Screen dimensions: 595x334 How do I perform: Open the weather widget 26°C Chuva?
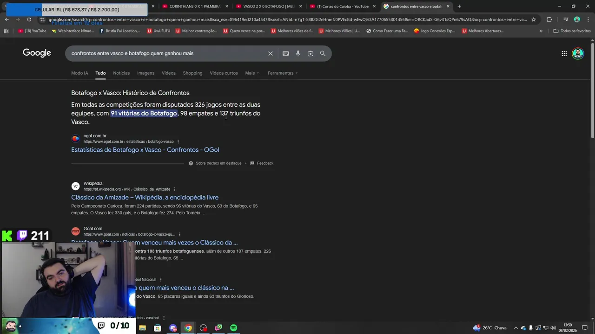click(x=489, y=328)
